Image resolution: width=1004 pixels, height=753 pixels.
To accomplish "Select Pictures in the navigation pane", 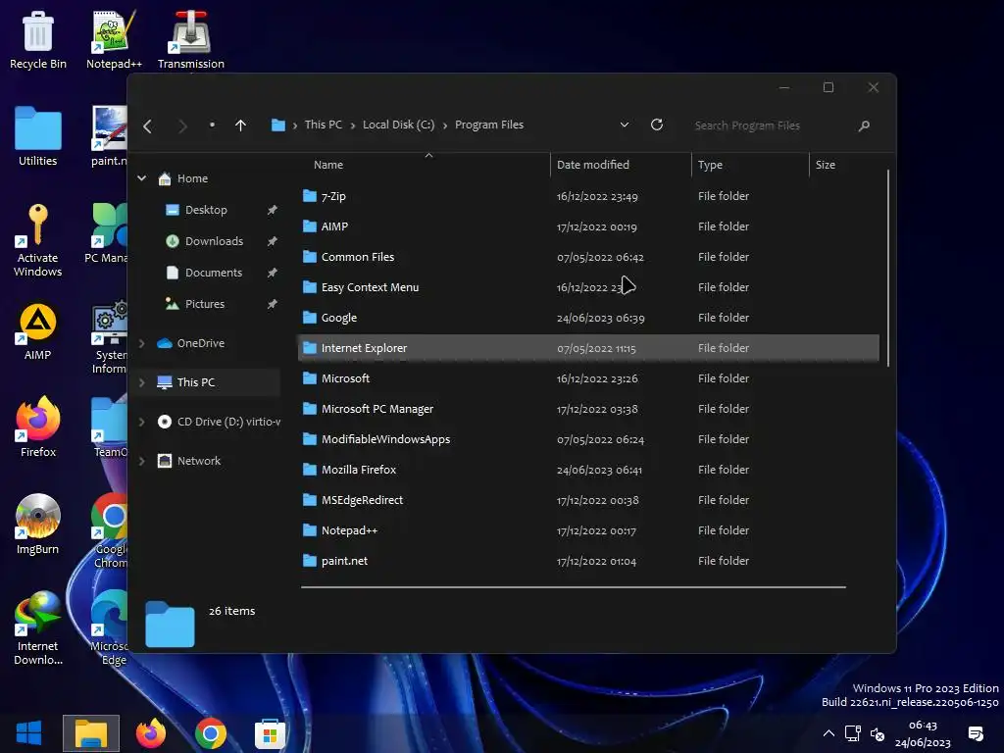I will coord(205,304).
